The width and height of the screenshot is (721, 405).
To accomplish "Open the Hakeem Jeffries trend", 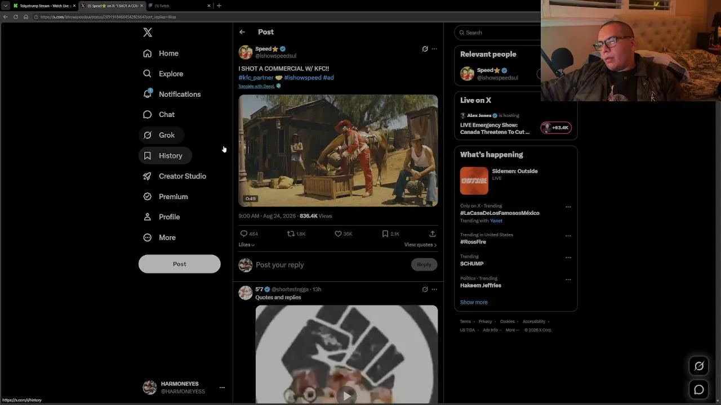I will coord(480,286).
